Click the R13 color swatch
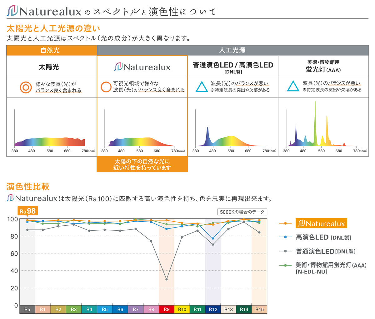This screenshot has width=375, height=319. 228,309
